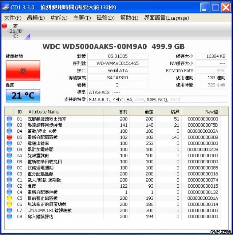Click raw value 000000000132
Viewport: 233px width, 235px height.
click(203, 192)
